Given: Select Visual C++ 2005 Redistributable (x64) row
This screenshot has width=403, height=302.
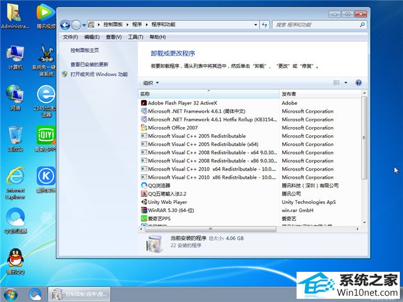Looking at the screenshot, I should coord(249,144).
